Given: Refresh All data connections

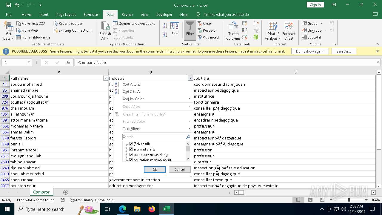Looking at the screenshot, I should 105,31.
